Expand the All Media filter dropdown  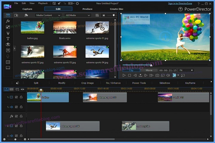coord(78,15)
